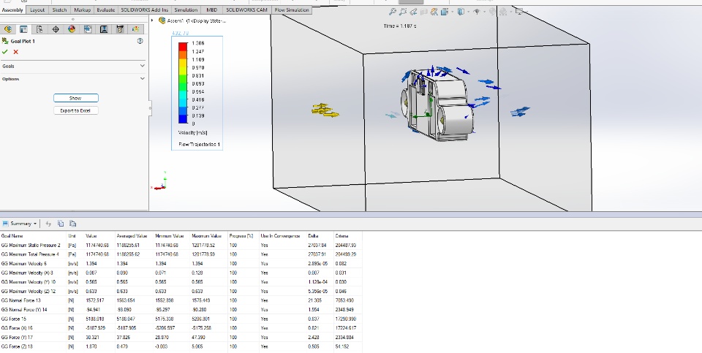Click the green band of velocity legend
702x353 pixels.
[183, 83]
